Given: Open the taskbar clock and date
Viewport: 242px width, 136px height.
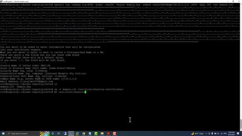Looking at the screenshot, I should pyautogui.click(x=231, y=133).
